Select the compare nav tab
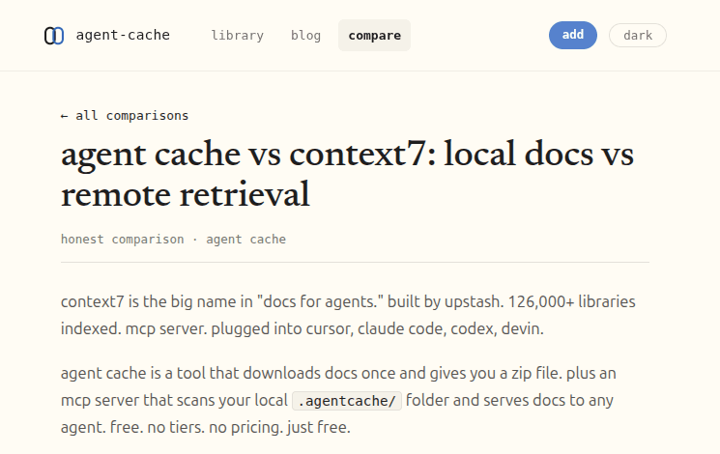The height and width of the screenshot is (454, 720). coord(374,36)
